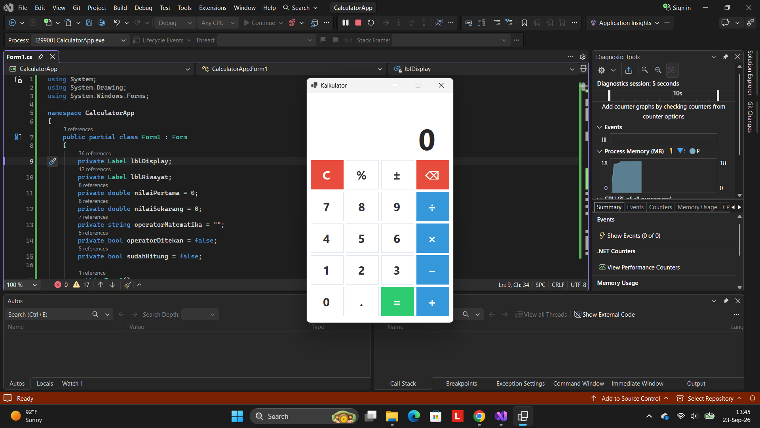Toggle Show External Code in Call Stack
The image size is (760, 428).
[604, 315]
